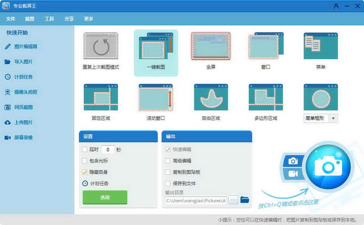Viewport: 364px width, 225px height.
Task: Uncheck the hide self (隐藏自身) checkbox
Action: [x=85, y=172]
